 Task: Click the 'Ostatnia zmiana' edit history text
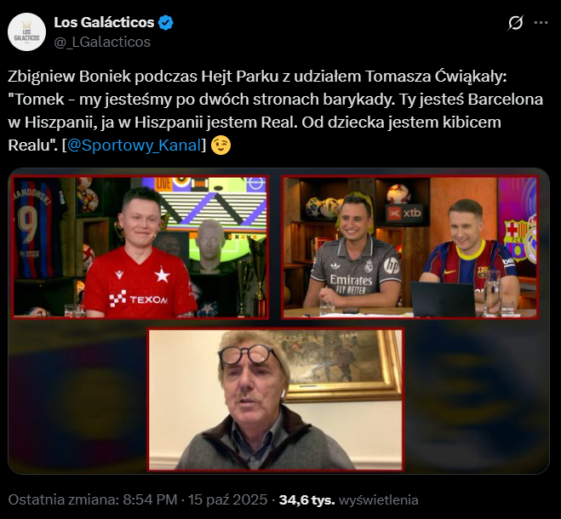point(63,500)
